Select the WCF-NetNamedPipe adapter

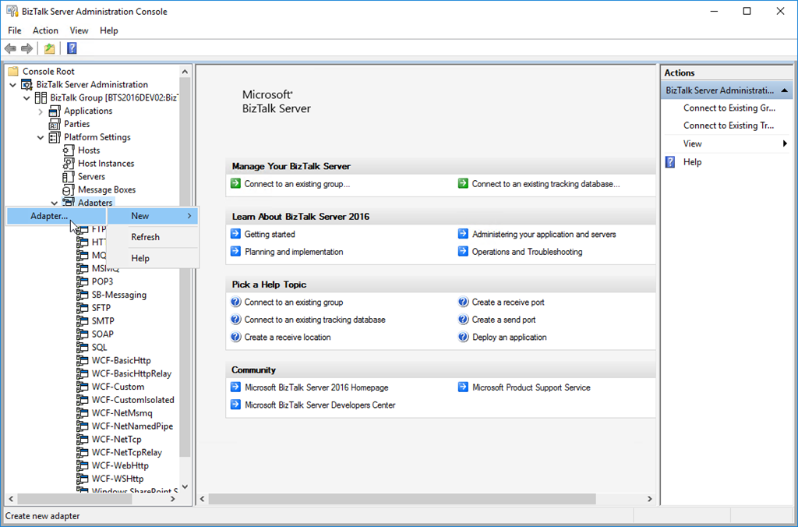point(132,426)
